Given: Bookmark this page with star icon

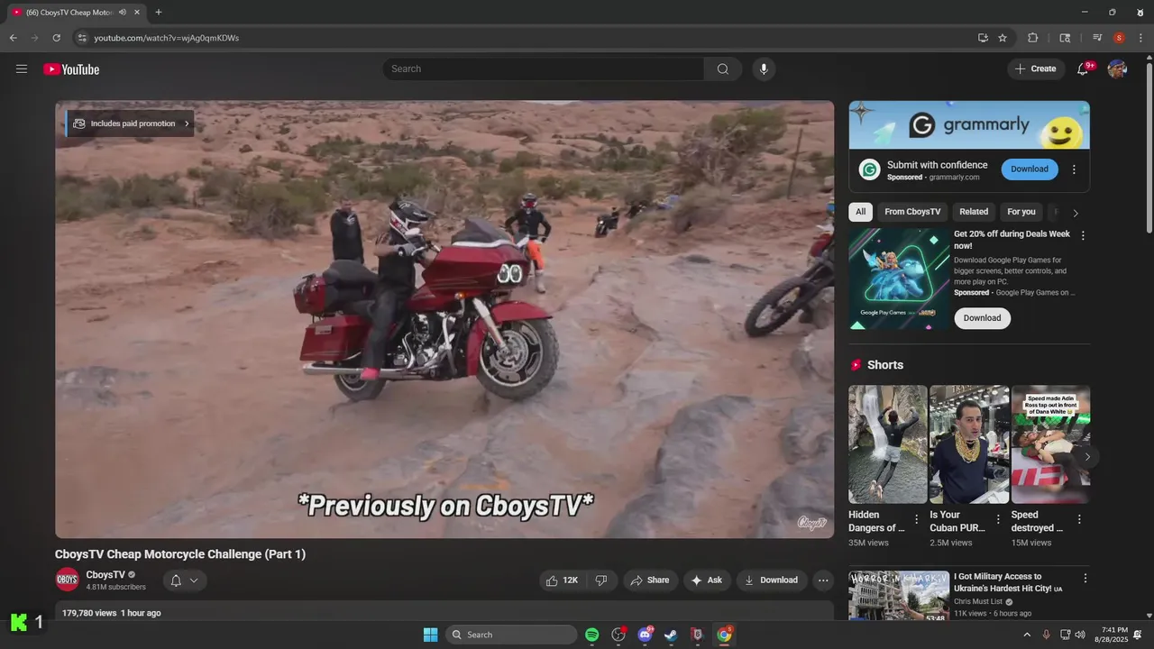Looking at the screenshot, I should pyautogui.click(x=1003, y=38).
